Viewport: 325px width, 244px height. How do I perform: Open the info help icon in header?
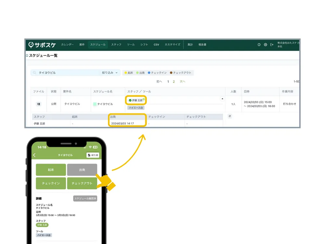[259, 45]
